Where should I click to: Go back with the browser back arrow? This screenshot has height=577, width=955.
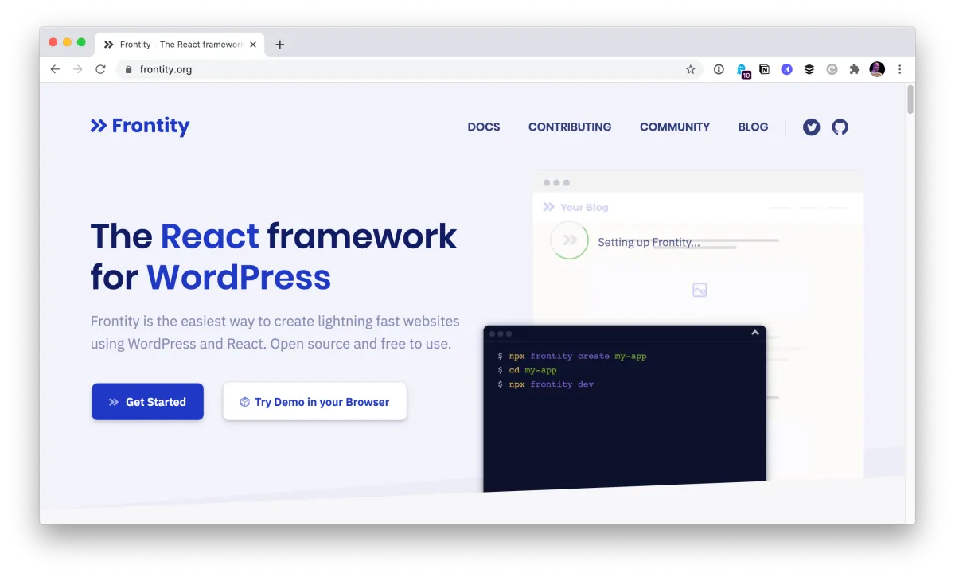[55, 69]
